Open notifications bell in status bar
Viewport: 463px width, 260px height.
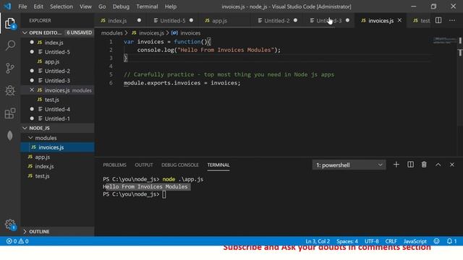pyautogui.click(x=451, y=241)
